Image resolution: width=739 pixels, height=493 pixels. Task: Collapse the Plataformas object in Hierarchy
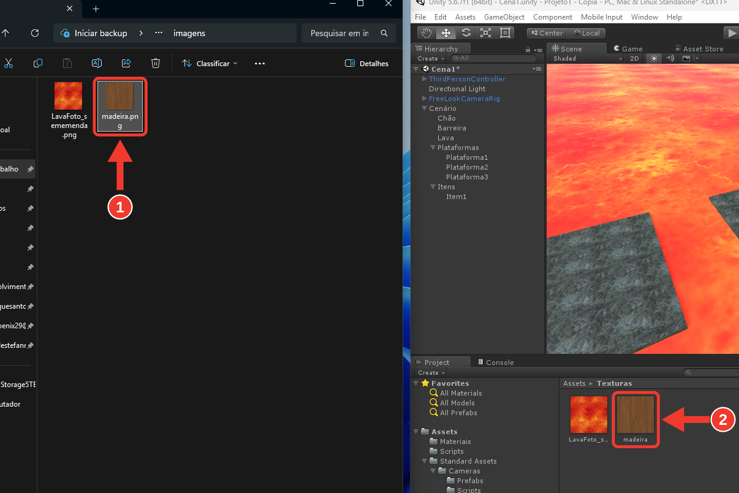pos(433,148)
